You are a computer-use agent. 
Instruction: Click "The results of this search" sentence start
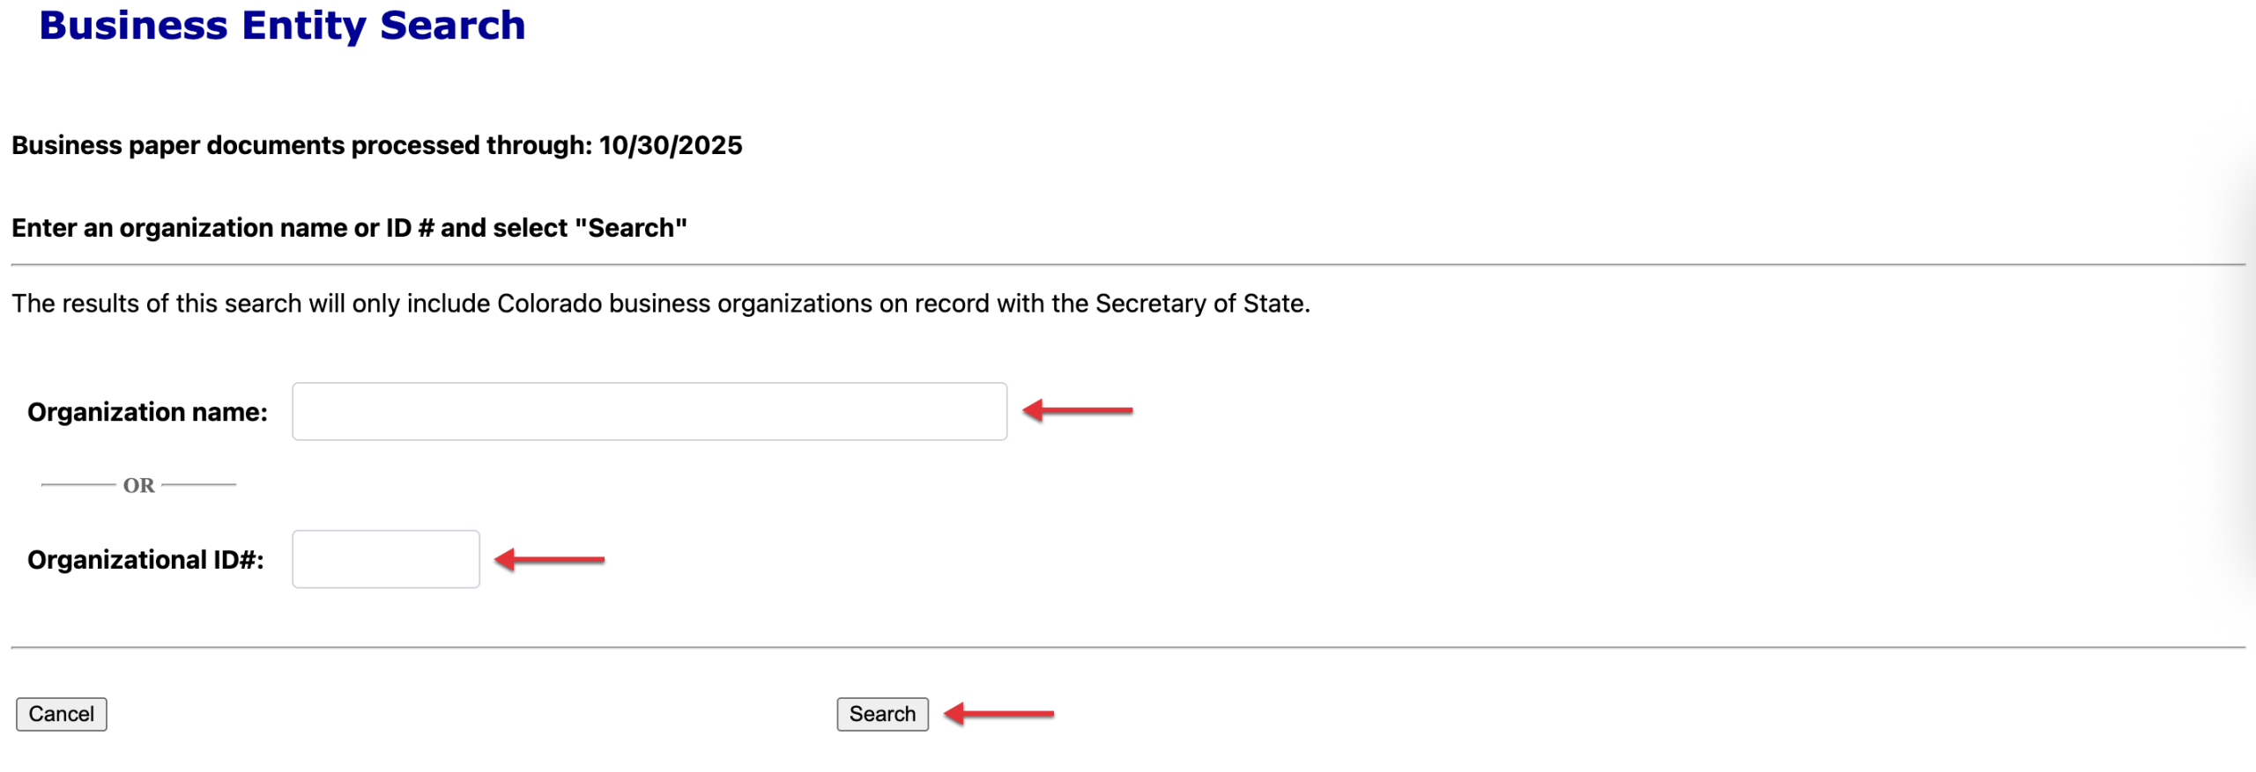point(157,304)
